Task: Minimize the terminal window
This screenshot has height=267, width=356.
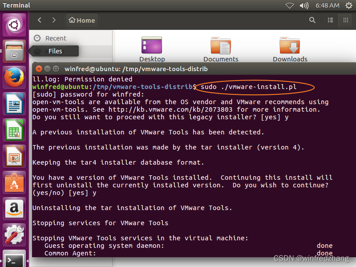Action: pyautogui.click(x=47, y=69)
